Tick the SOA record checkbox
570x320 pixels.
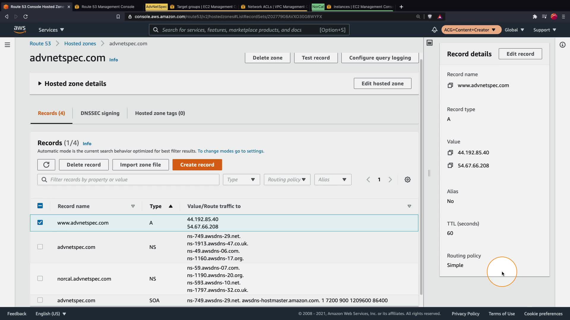40,300
